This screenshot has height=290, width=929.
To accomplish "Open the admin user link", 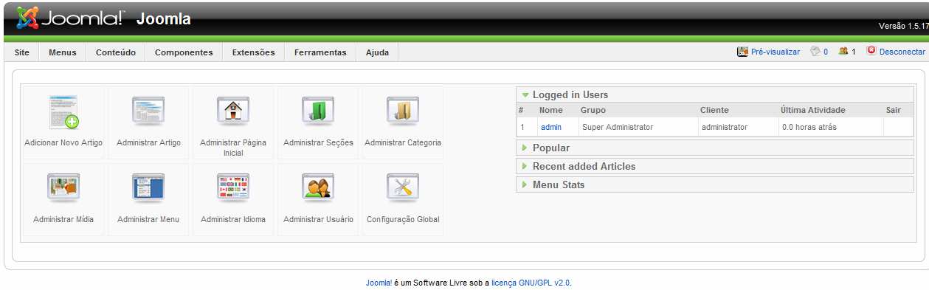I will tap(551, 127).
